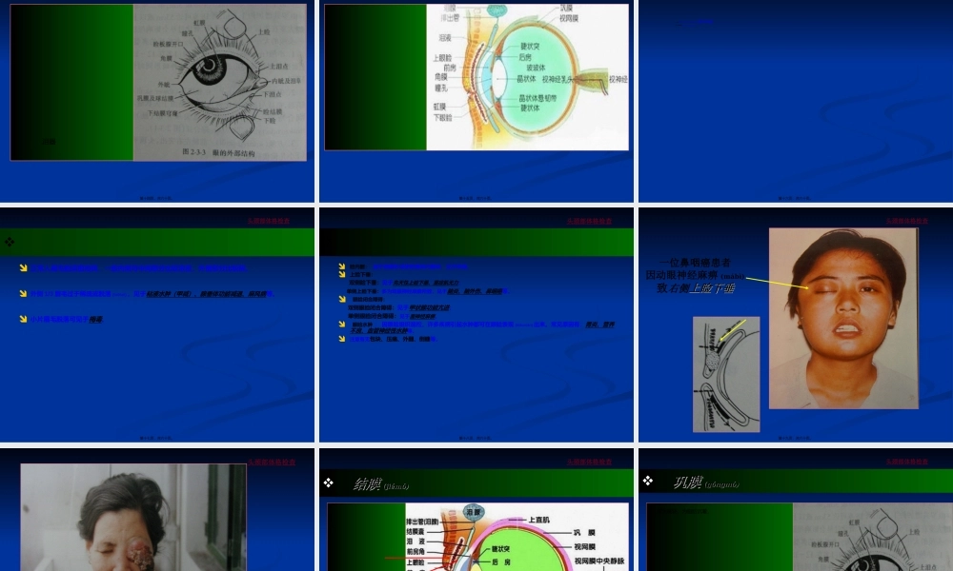Select the dense multi-bullet text block slide
Screen dimensions: 953x571
pyautogui.click(x=476, y=305)
